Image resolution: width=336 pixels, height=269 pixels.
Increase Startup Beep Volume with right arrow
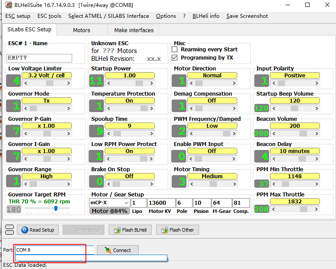(317, 108)
